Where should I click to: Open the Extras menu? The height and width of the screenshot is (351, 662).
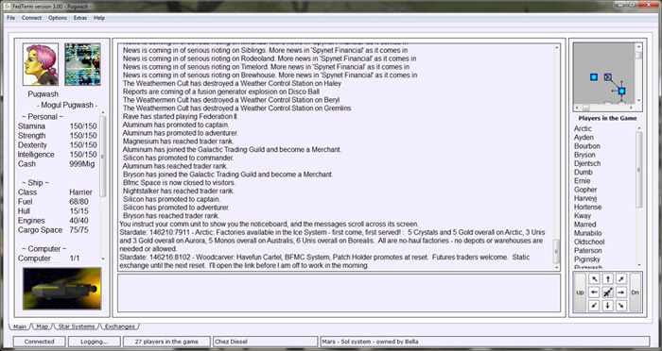80,18
